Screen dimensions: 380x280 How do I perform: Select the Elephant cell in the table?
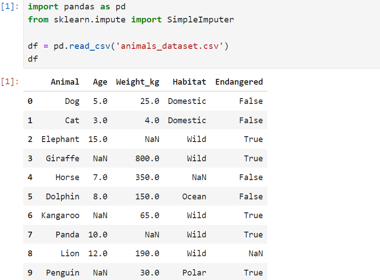[60, 139]
